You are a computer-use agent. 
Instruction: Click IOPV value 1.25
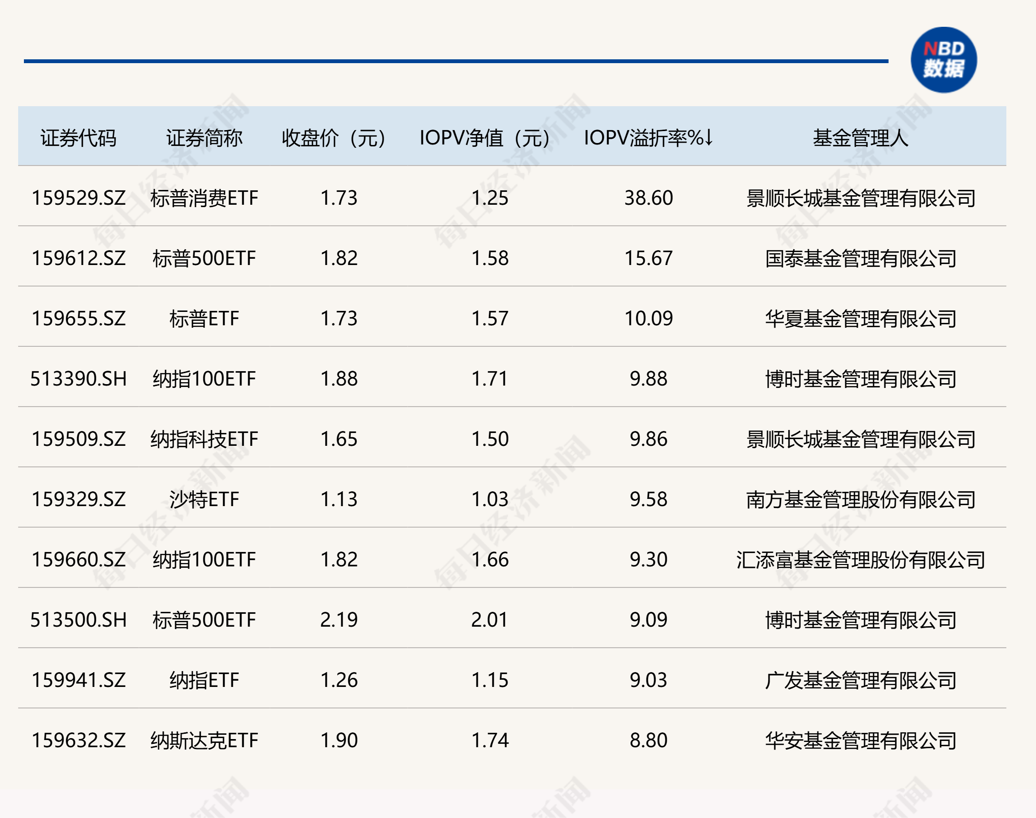click(x=490, y=198)
